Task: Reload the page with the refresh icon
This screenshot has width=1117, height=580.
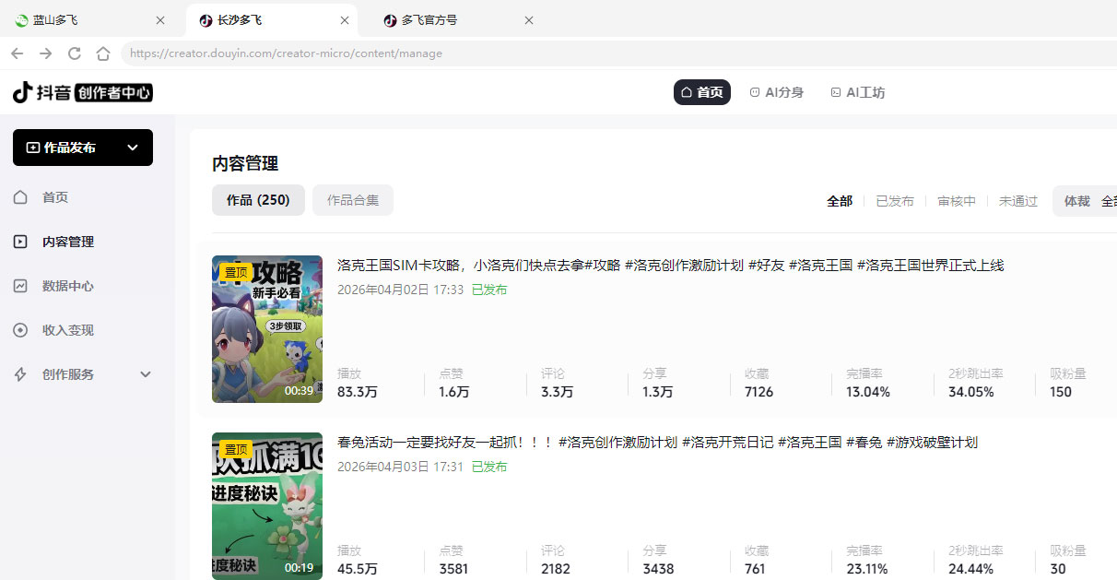Action: [75, 53]
